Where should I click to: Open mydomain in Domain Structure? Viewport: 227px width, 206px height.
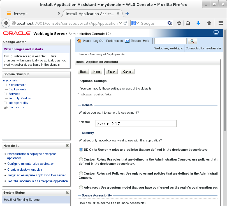click(10, 80)
